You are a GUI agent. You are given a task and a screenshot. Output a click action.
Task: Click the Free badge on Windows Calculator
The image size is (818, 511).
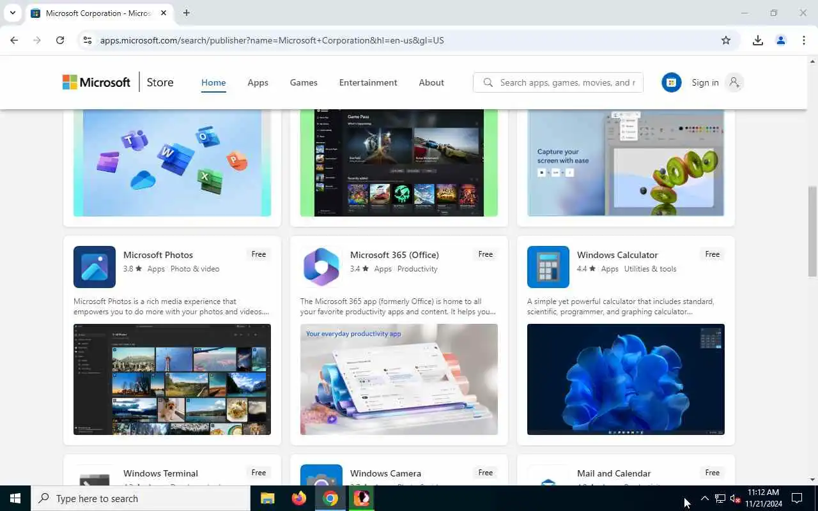(x=713, y=254)
